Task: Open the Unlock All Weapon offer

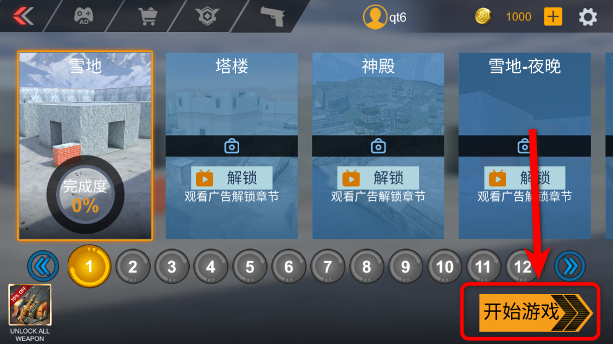Action: tap(30, 313)
